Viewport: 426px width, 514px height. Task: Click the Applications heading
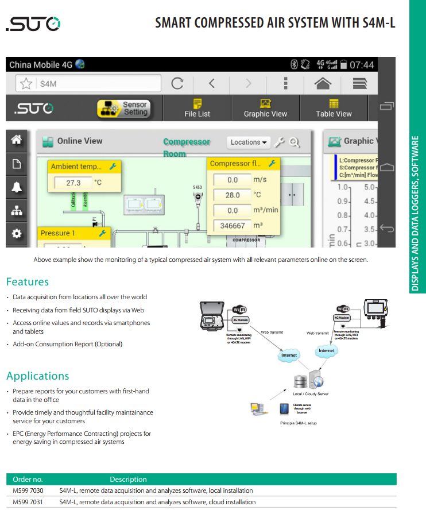click(38, 376)
